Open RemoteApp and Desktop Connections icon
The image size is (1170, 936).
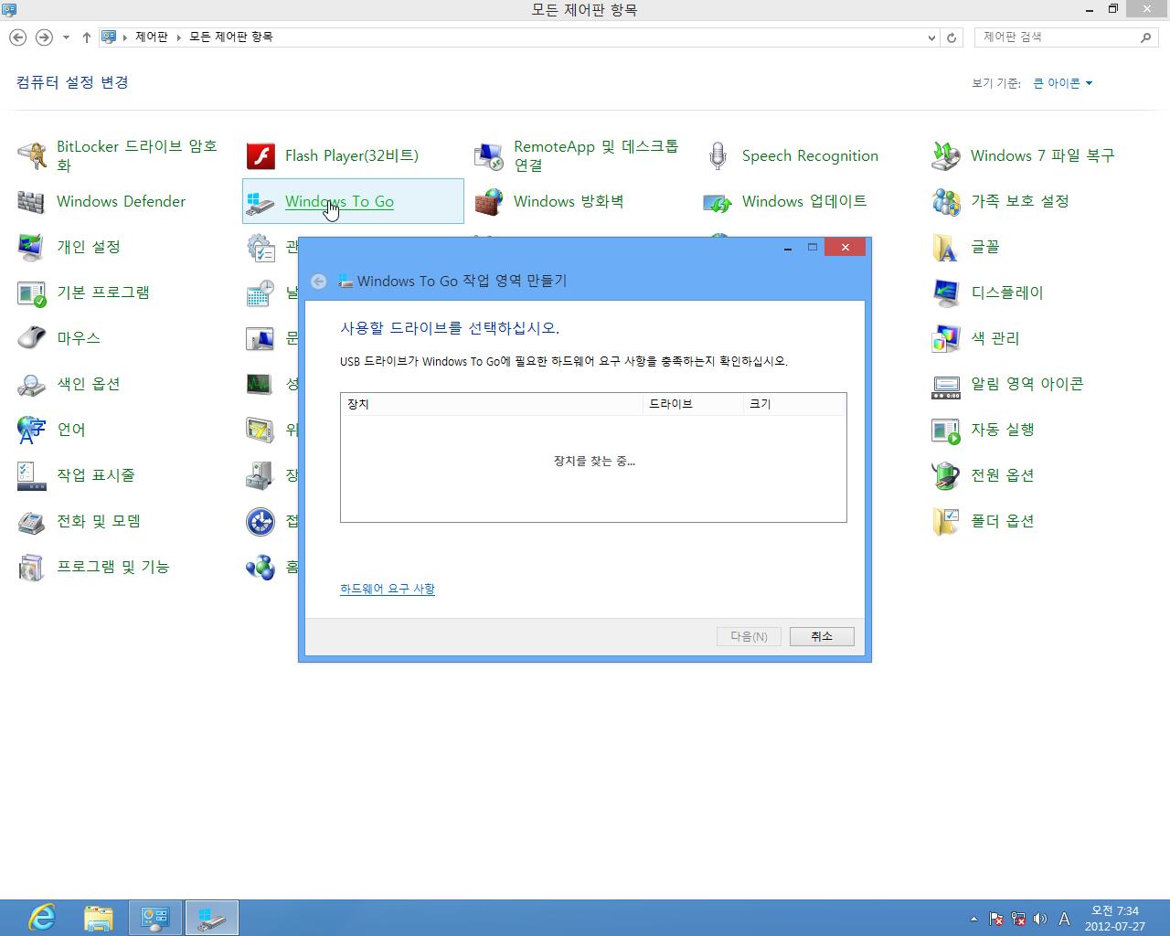pos(489,156)
